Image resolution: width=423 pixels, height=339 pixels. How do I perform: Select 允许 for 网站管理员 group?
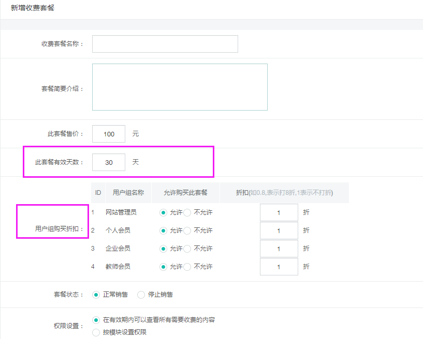tap(164, 212)
